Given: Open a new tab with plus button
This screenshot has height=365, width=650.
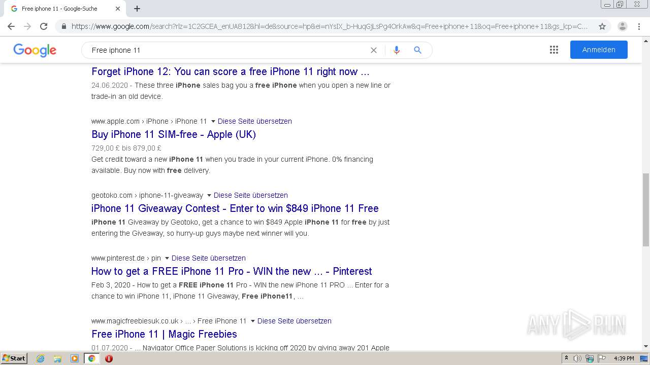Looking at the screenshot, I should pos(137,9).
